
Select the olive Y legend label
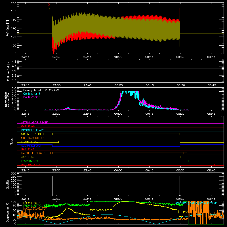point(49,9)
